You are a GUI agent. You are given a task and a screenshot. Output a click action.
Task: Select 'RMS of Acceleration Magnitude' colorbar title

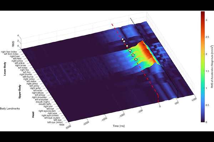click(x=212, y=67)
